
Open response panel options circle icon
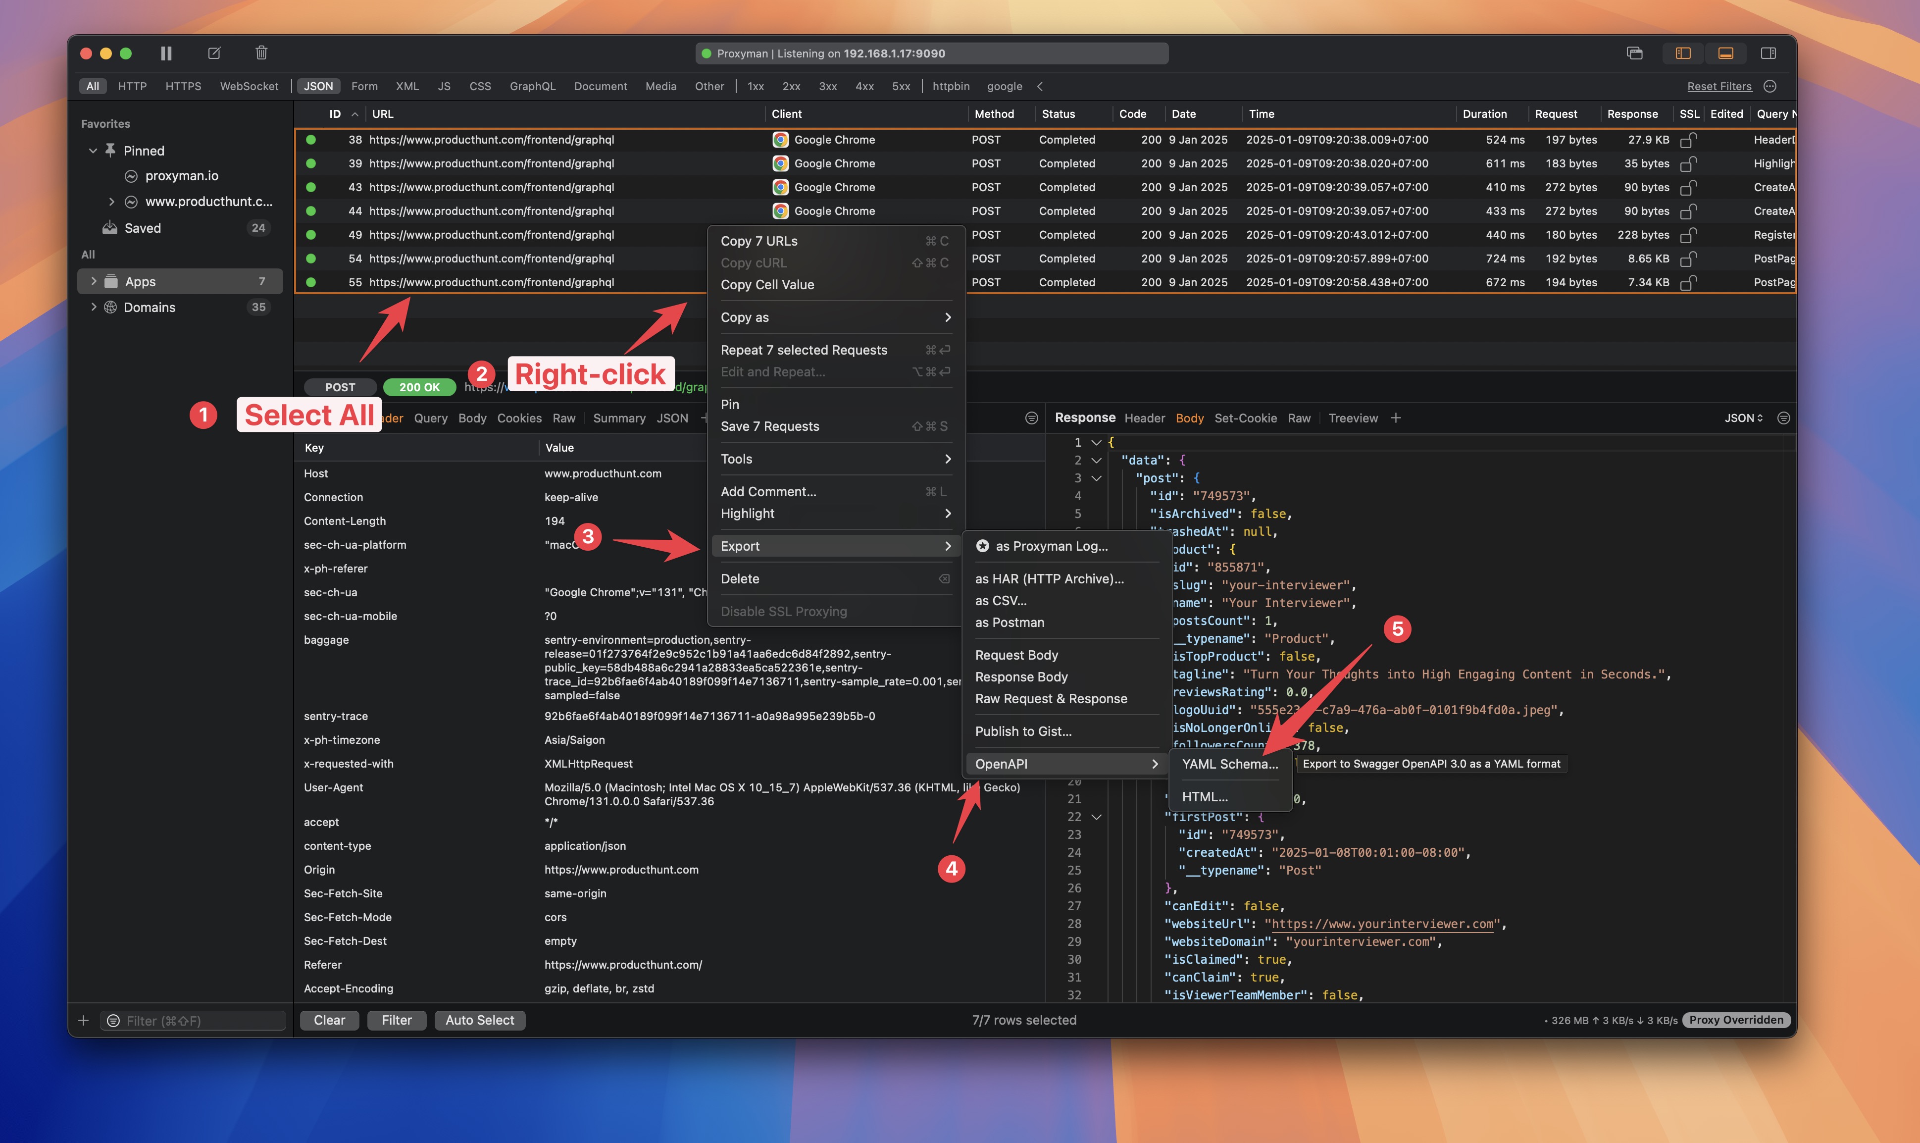coord(1783,418)
